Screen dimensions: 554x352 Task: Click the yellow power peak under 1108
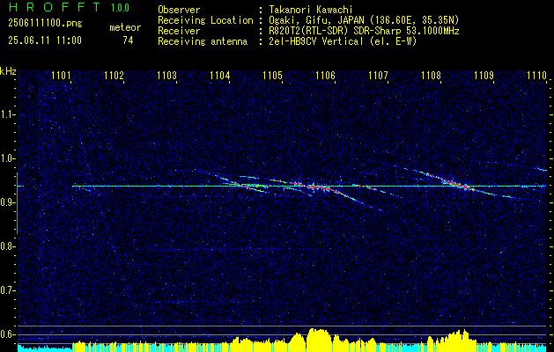[457, 340]
